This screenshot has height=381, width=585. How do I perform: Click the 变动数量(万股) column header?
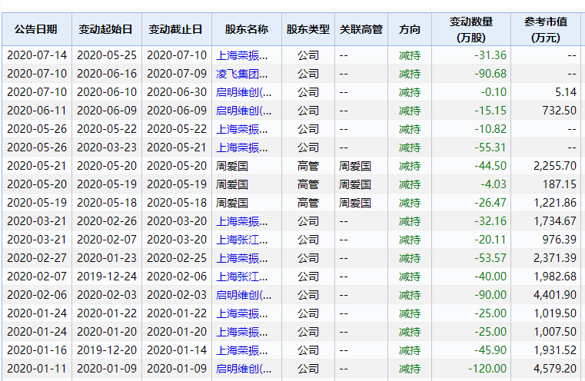point(470,29)
